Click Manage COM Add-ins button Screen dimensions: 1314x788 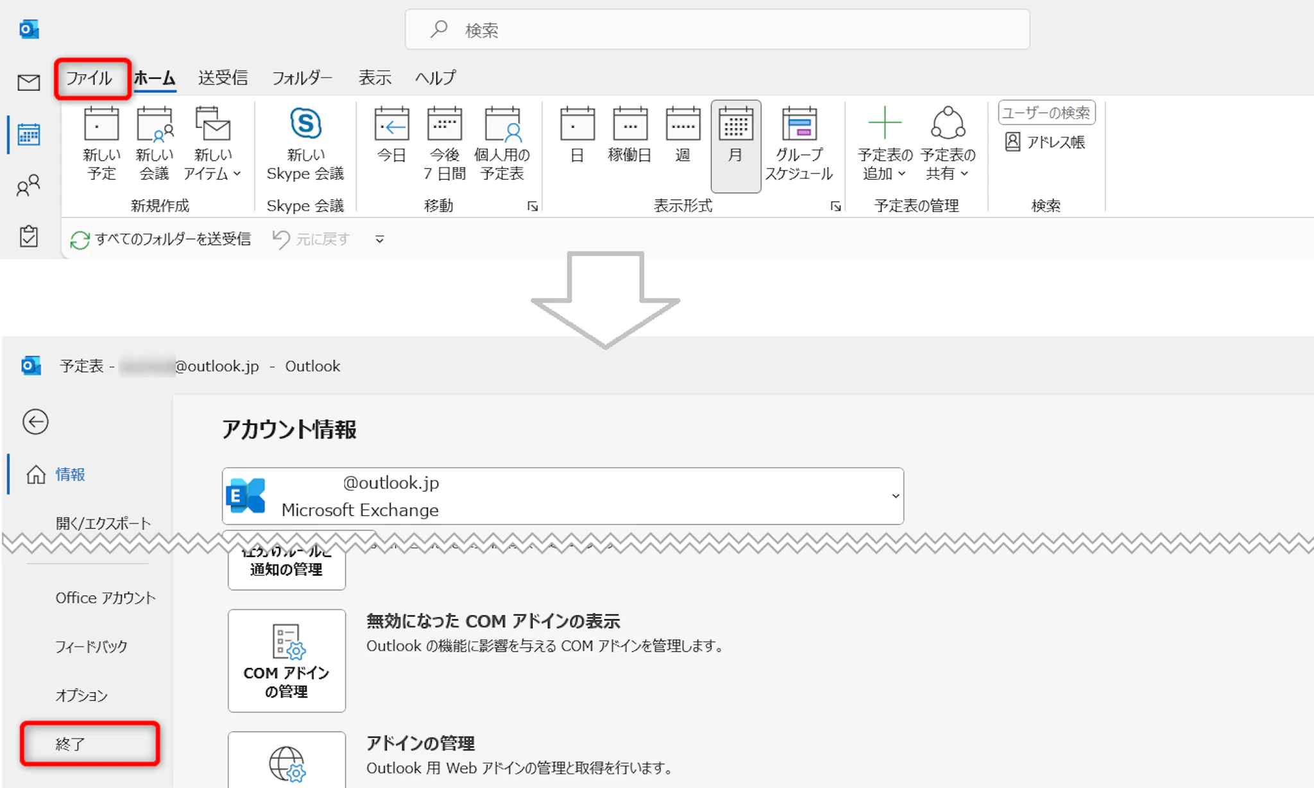[x=287, y=660]
